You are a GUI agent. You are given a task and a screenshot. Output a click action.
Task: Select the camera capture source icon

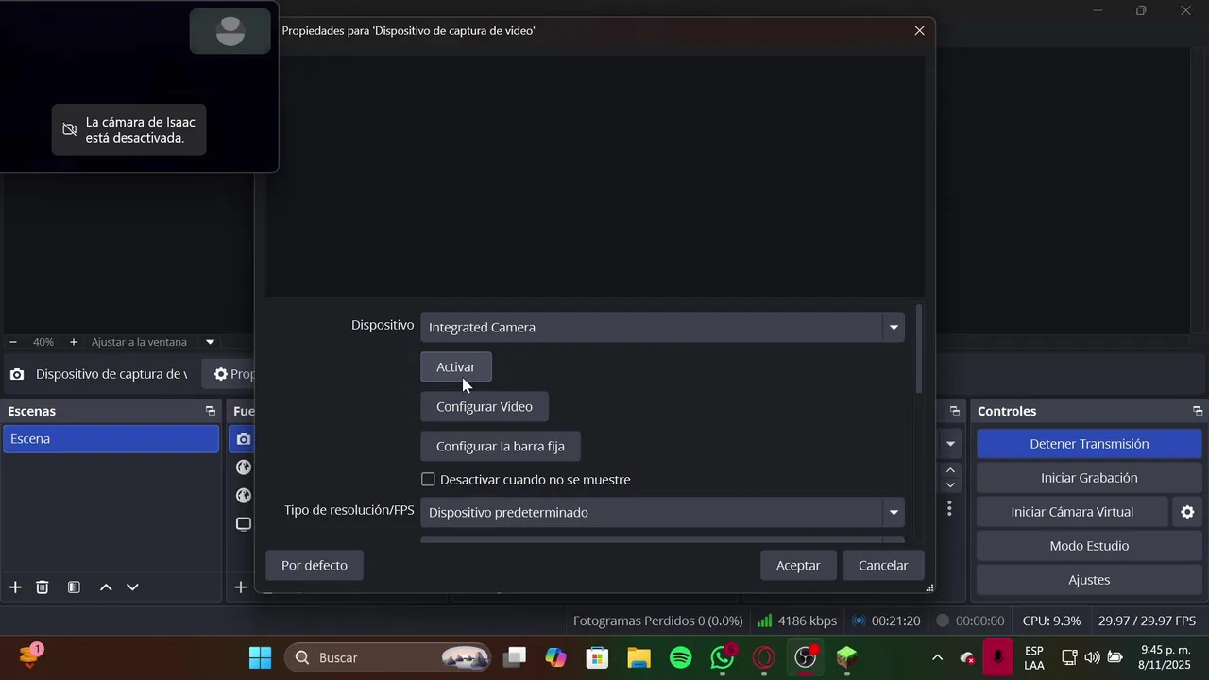pyautogui.click(x=244, y=439)
